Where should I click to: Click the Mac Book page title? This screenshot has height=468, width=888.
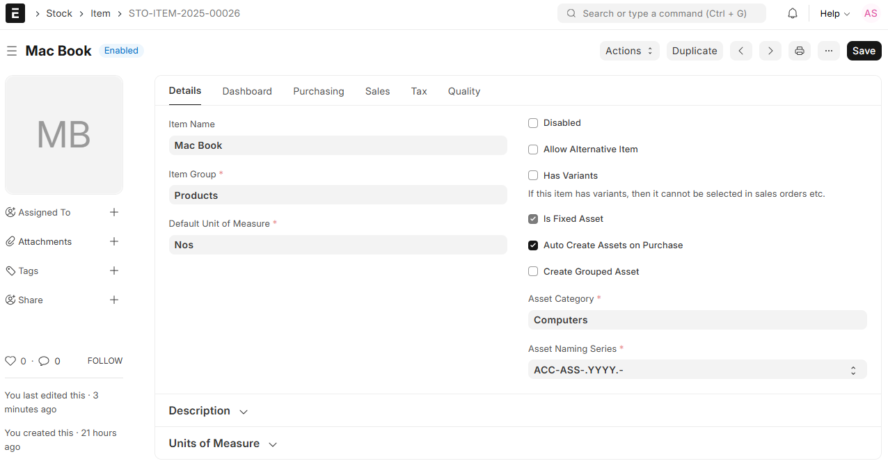click(x=58, y=51)
